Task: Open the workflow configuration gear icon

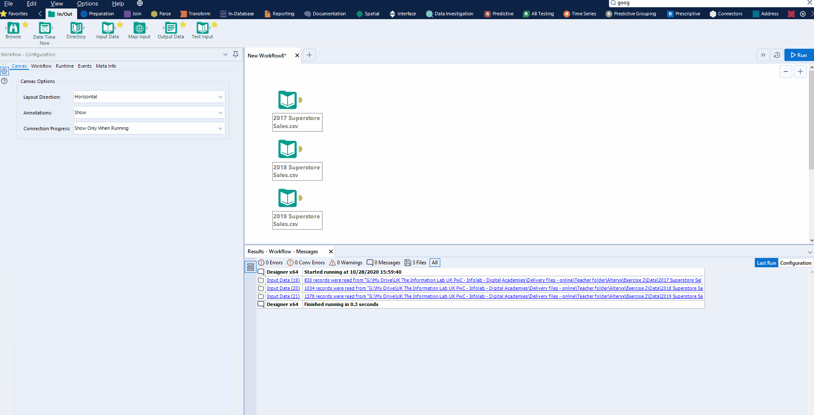Action: pyautogui.click(x=4, y=71)
